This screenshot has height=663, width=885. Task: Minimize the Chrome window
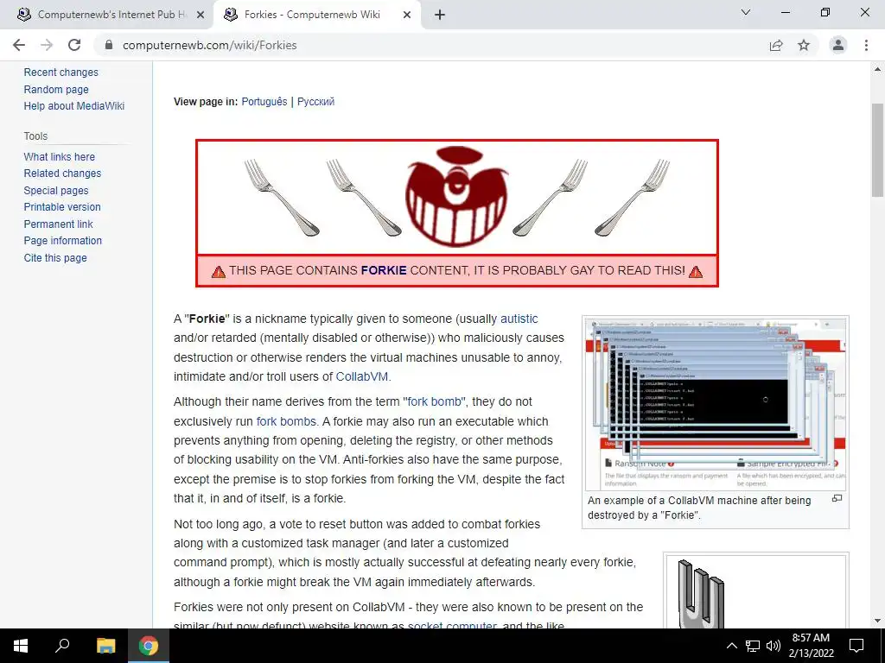(x=785, y=12)
